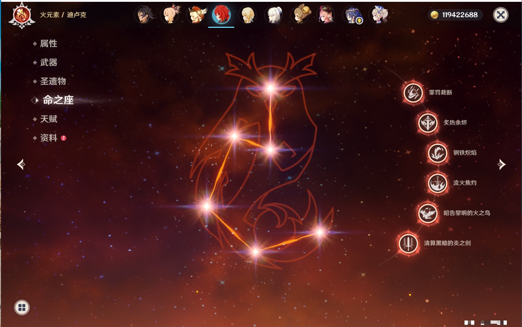Open the 罪罚裁断 constellation icon
This screenshot has height=327, width=522.
[413, 93]
